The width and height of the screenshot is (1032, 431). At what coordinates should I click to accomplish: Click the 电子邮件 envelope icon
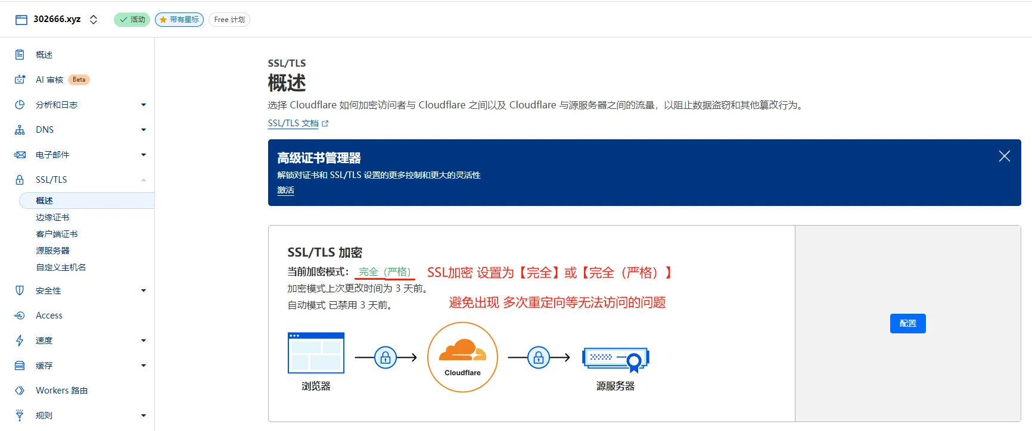(20, 155)
